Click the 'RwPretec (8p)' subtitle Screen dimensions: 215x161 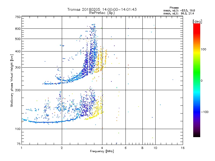coord(102,13)
